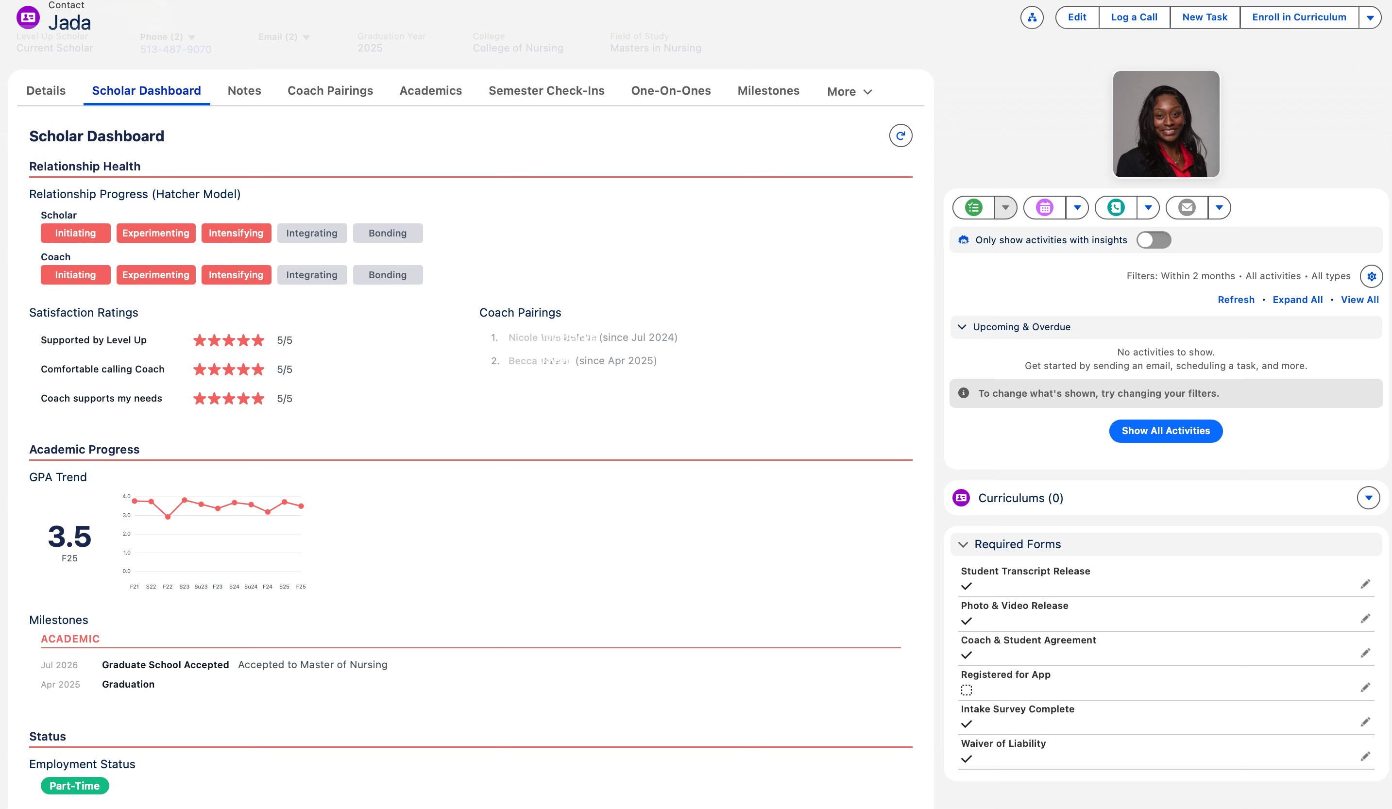Open the More tabs menu

click(x=849, y=92)
